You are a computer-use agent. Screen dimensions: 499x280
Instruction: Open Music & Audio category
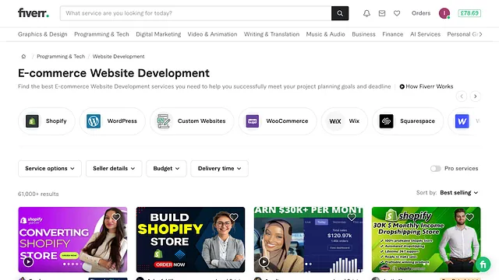point(326,34)
